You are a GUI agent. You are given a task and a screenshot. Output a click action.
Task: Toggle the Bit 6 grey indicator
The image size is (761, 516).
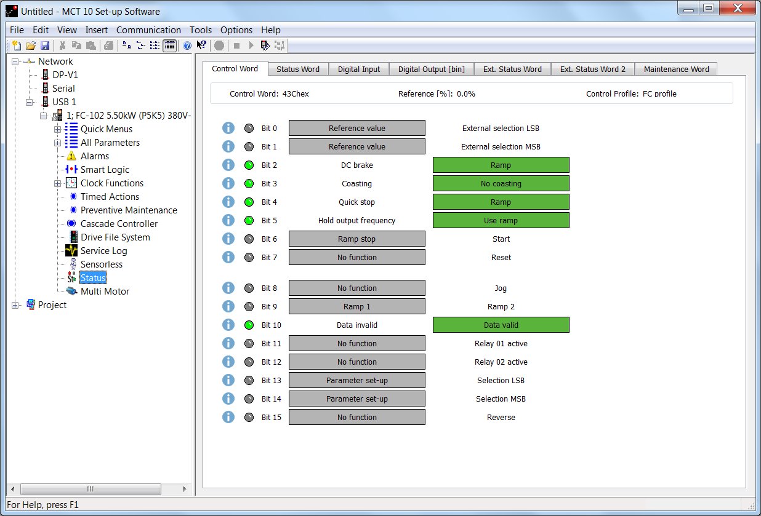249,239
